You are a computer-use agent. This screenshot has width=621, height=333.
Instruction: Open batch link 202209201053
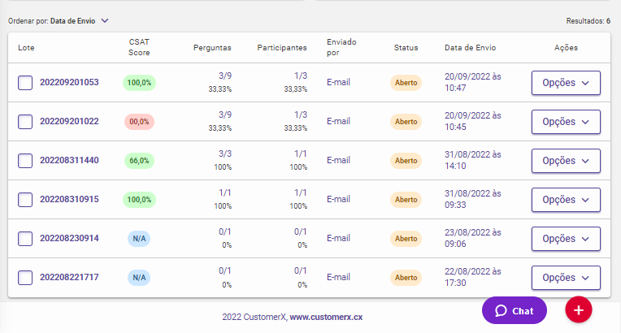[69, 83]
